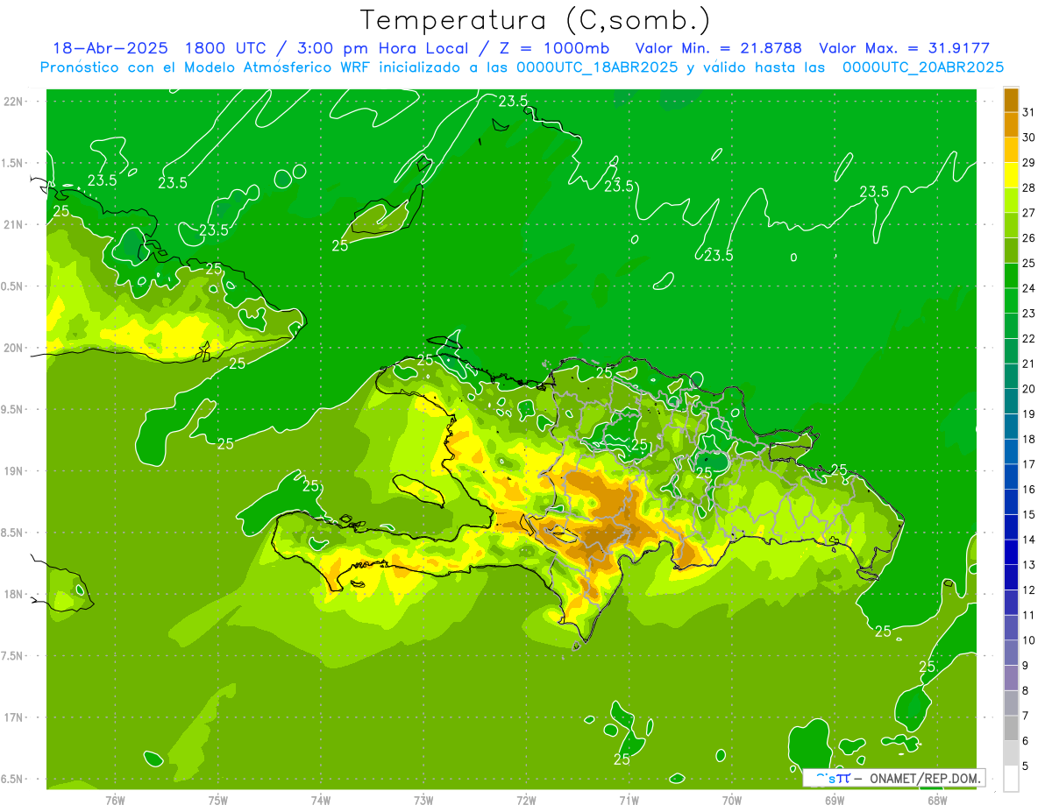Click the model start time "0000UTC_18ABR2025"

597,67
